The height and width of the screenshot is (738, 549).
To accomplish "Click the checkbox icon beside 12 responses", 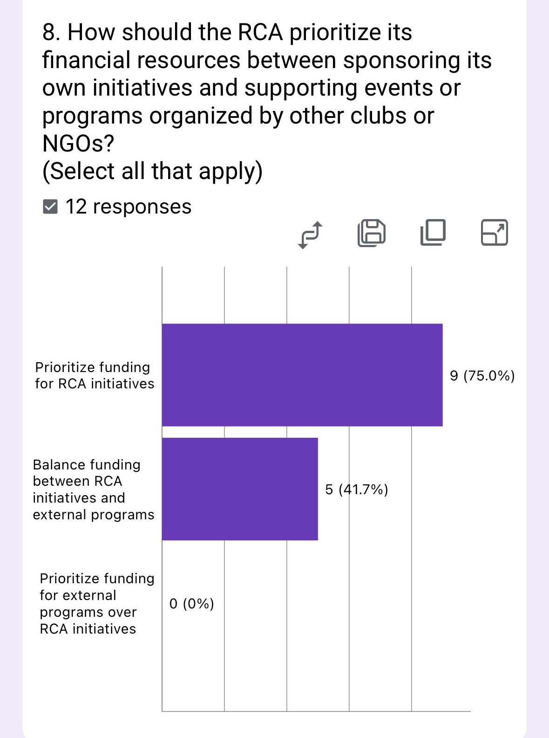I will (x=50, y=207).
